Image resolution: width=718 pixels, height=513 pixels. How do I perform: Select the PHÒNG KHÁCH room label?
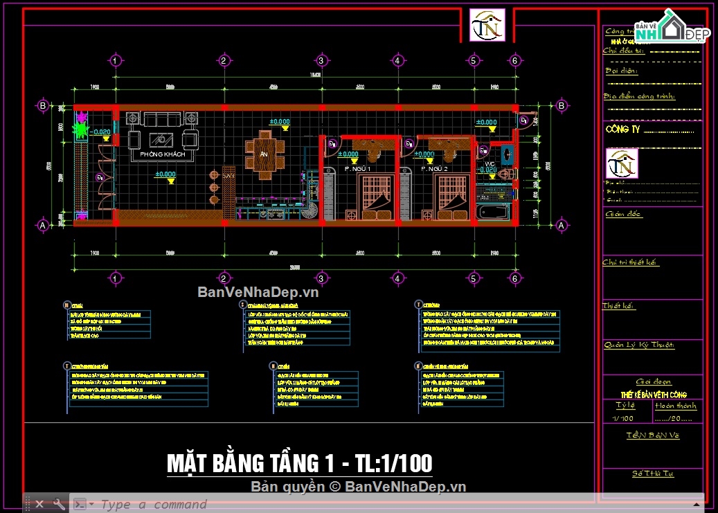click(x=163, y=154)
